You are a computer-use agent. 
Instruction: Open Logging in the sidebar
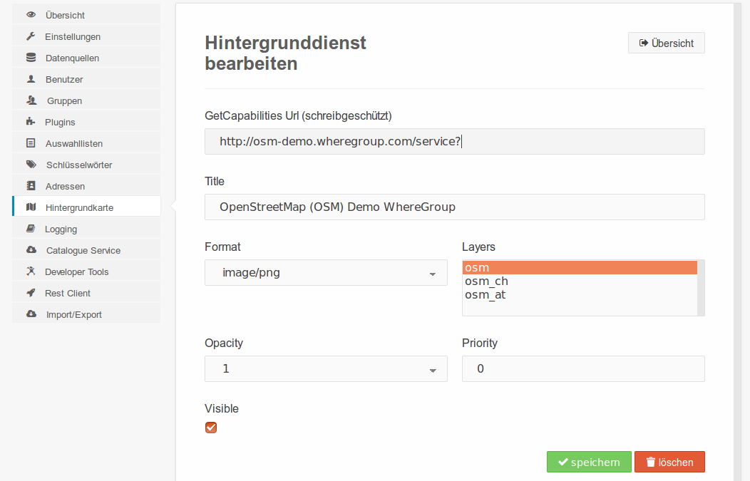(x=86, y=229)
